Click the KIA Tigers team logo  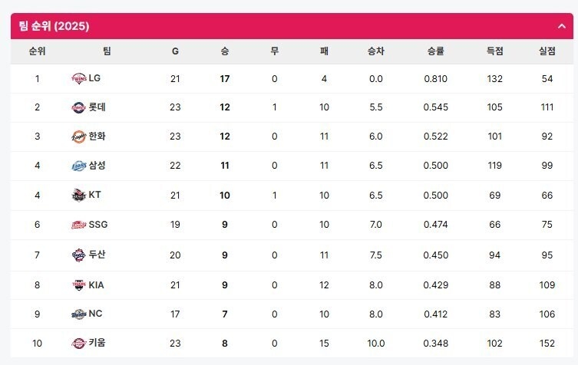pos(78,284)
